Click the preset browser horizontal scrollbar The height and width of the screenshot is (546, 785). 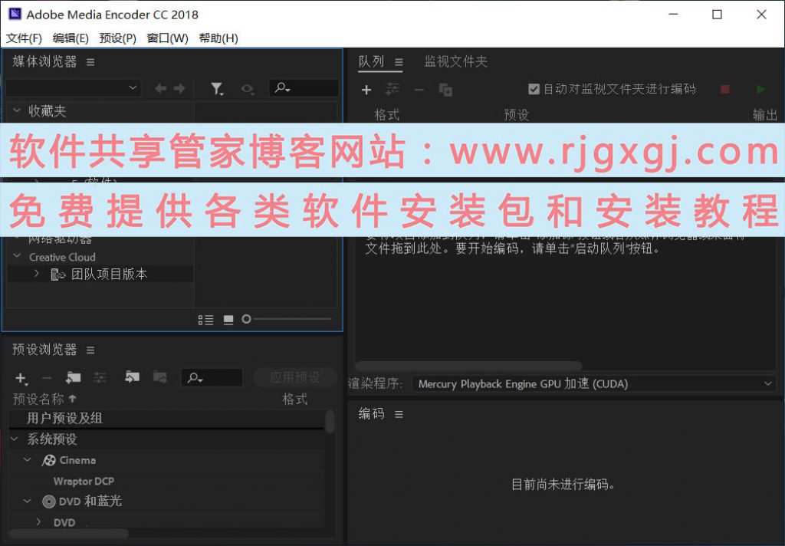pyautogui.click(x=68, y=534)
